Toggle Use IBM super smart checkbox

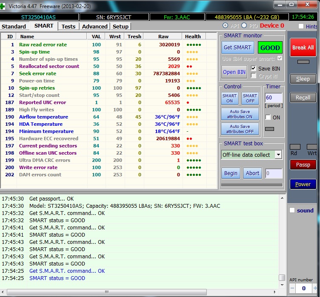coord(280,58)
